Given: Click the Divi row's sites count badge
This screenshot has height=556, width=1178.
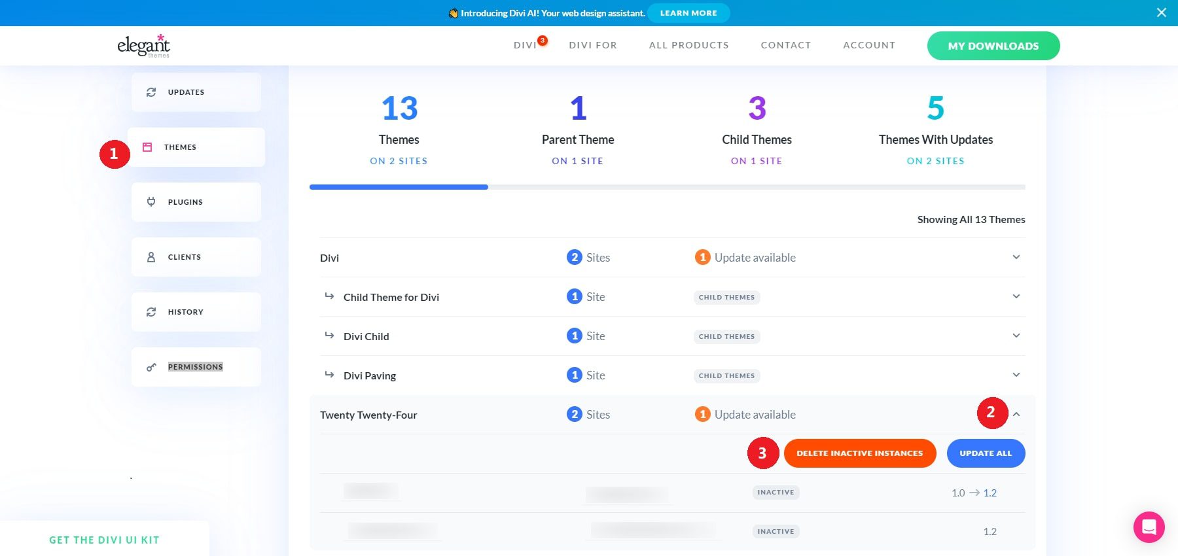Looking at the screenshot, I should click(x=574, y=257).
